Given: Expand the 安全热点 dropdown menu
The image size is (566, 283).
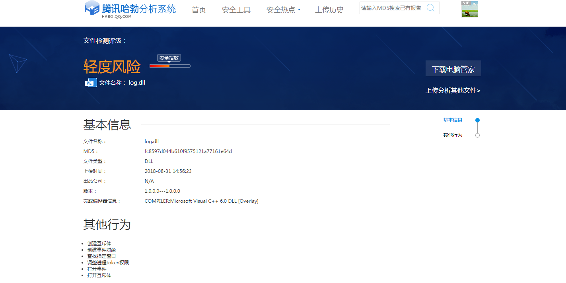Looking at the screenshot, I should (284, 10).
